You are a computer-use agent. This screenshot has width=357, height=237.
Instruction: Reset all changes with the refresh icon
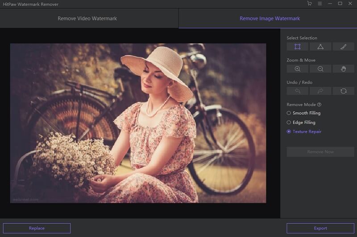(343, 91)
